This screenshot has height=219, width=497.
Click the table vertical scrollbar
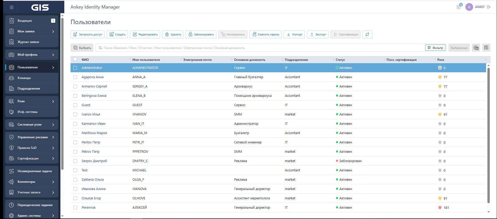tap(488, 135)
